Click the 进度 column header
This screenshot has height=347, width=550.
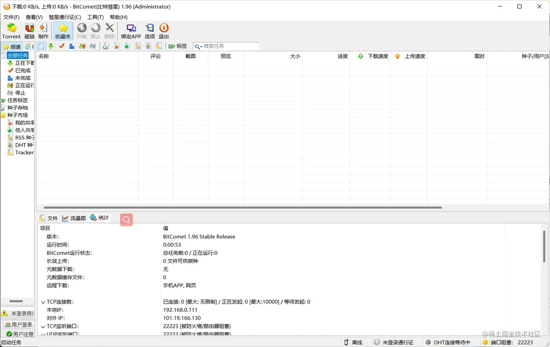[x=326, y=56]
